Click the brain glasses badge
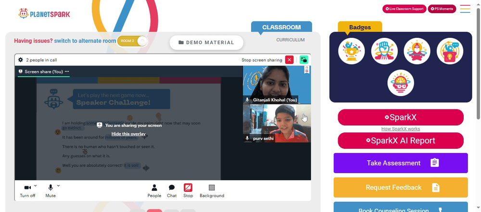 pyautogui.click(x=401, y=83)
